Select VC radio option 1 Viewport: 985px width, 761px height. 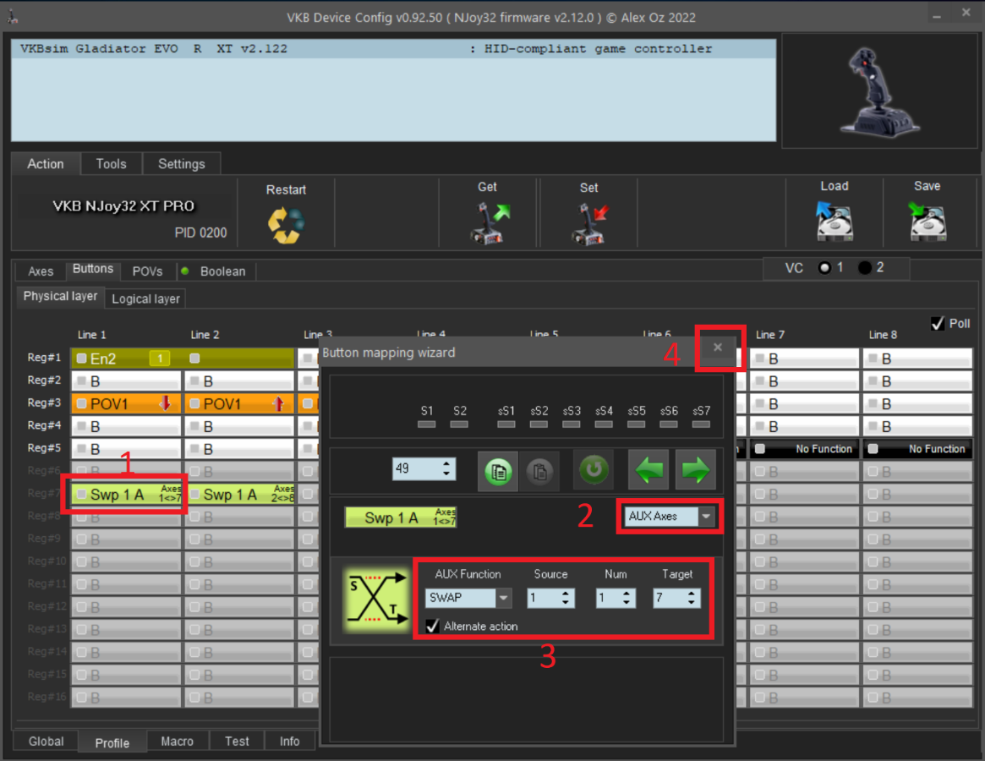tap(825, 268)
